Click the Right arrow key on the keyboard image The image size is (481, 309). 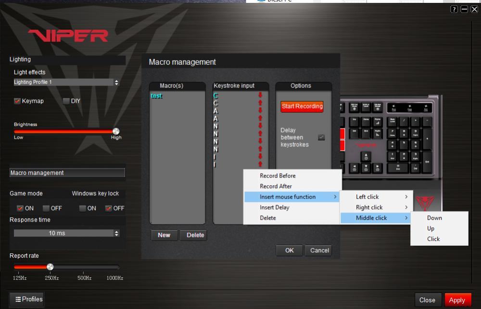tap(378, 168)
